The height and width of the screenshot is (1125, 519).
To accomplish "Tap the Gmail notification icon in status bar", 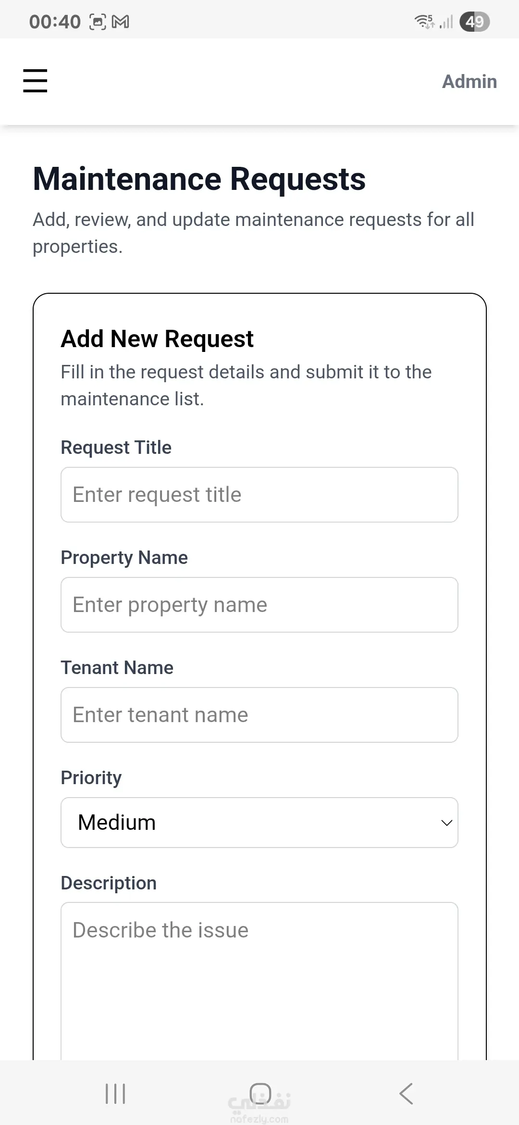I will pos(120,22).
